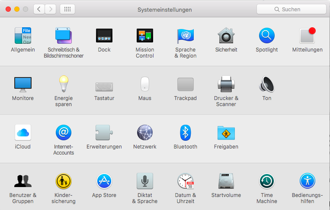The width and height of the screenshot is (330, 210).
Task: Open Sprache & Region pane
Action: tap(186, 36)
